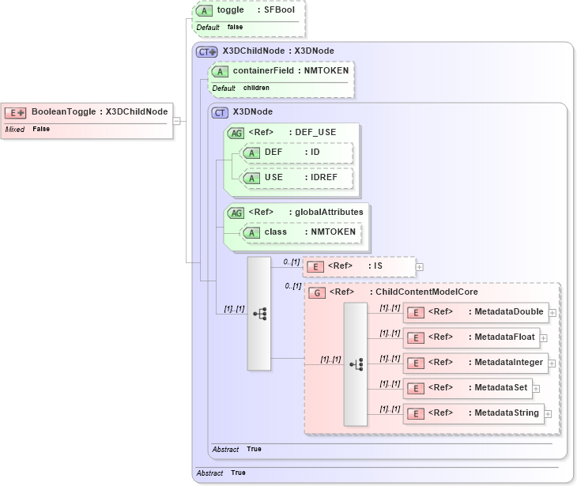Viewport: 577px width, 486px height.
Task: Click the CT icon of X3DNode
Action: 220,112
